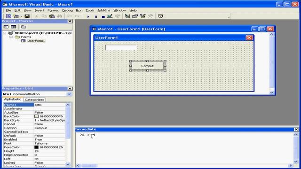
Task: Open the Tools menu
Action: coord(90,10)
